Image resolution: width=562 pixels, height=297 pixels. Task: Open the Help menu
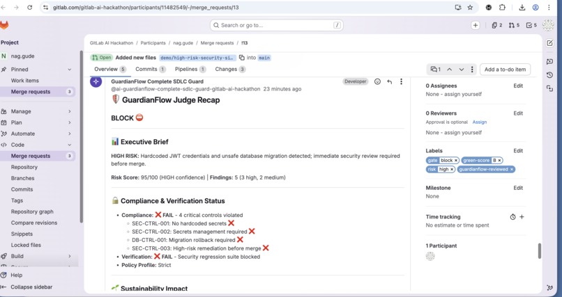[16, 275]
